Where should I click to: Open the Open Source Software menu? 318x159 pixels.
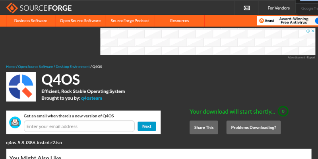80,21
